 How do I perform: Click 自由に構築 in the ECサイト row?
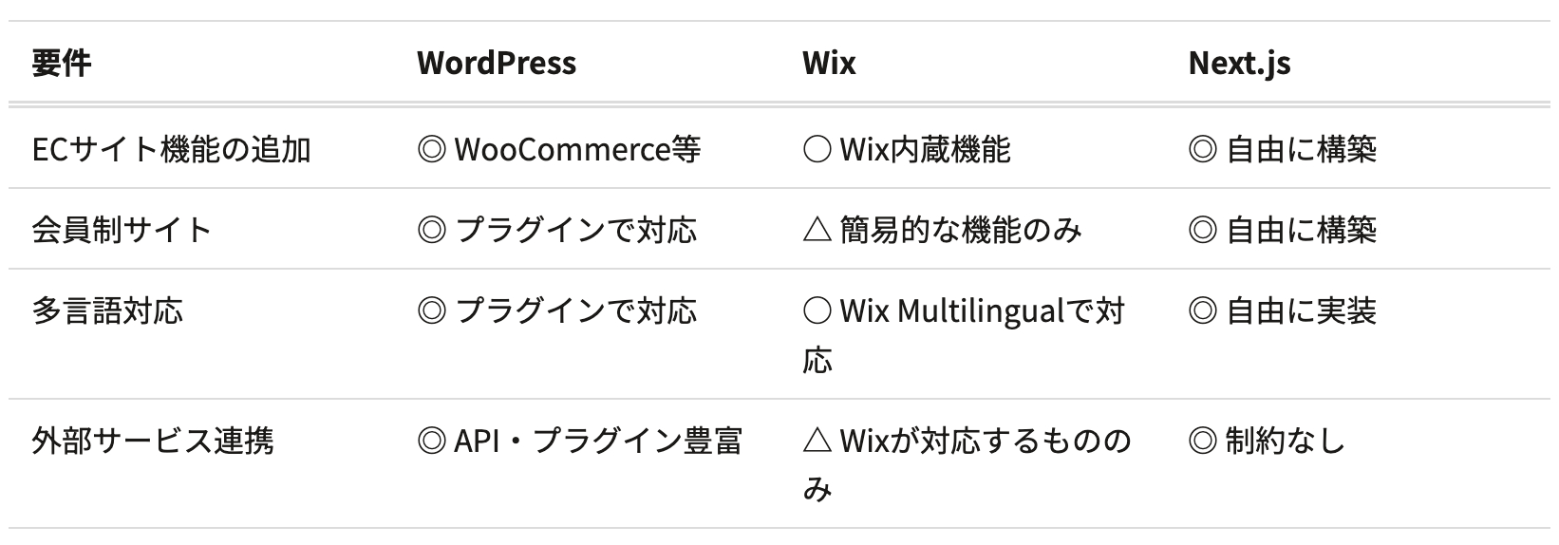(1283, 150)
